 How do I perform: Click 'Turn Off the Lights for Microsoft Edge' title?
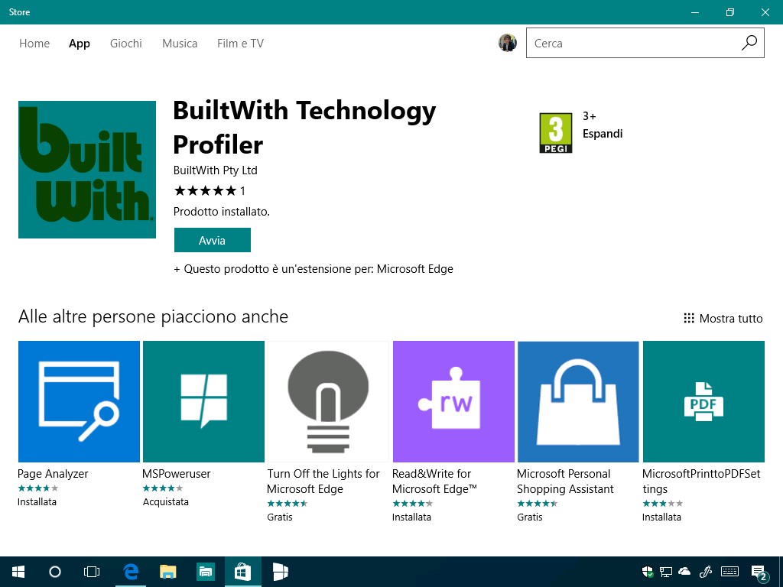323,482
